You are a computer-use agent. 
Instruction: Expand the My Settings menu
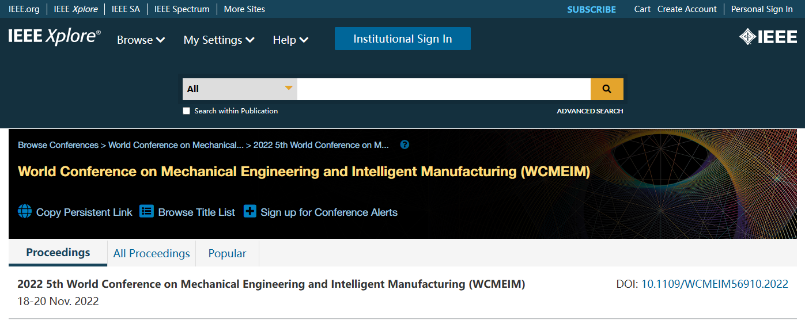tap(219, 40)
